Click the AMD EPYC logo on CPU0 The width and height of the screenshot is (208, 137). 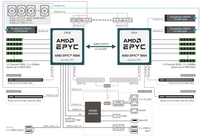point(67,44)
